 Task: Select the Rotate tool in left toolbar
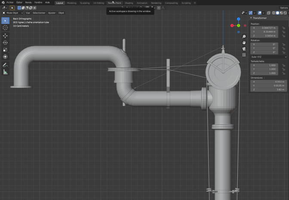5,42
